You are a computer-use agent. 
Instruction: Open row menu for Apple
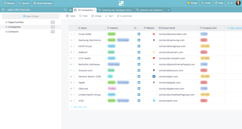[74, 82]
